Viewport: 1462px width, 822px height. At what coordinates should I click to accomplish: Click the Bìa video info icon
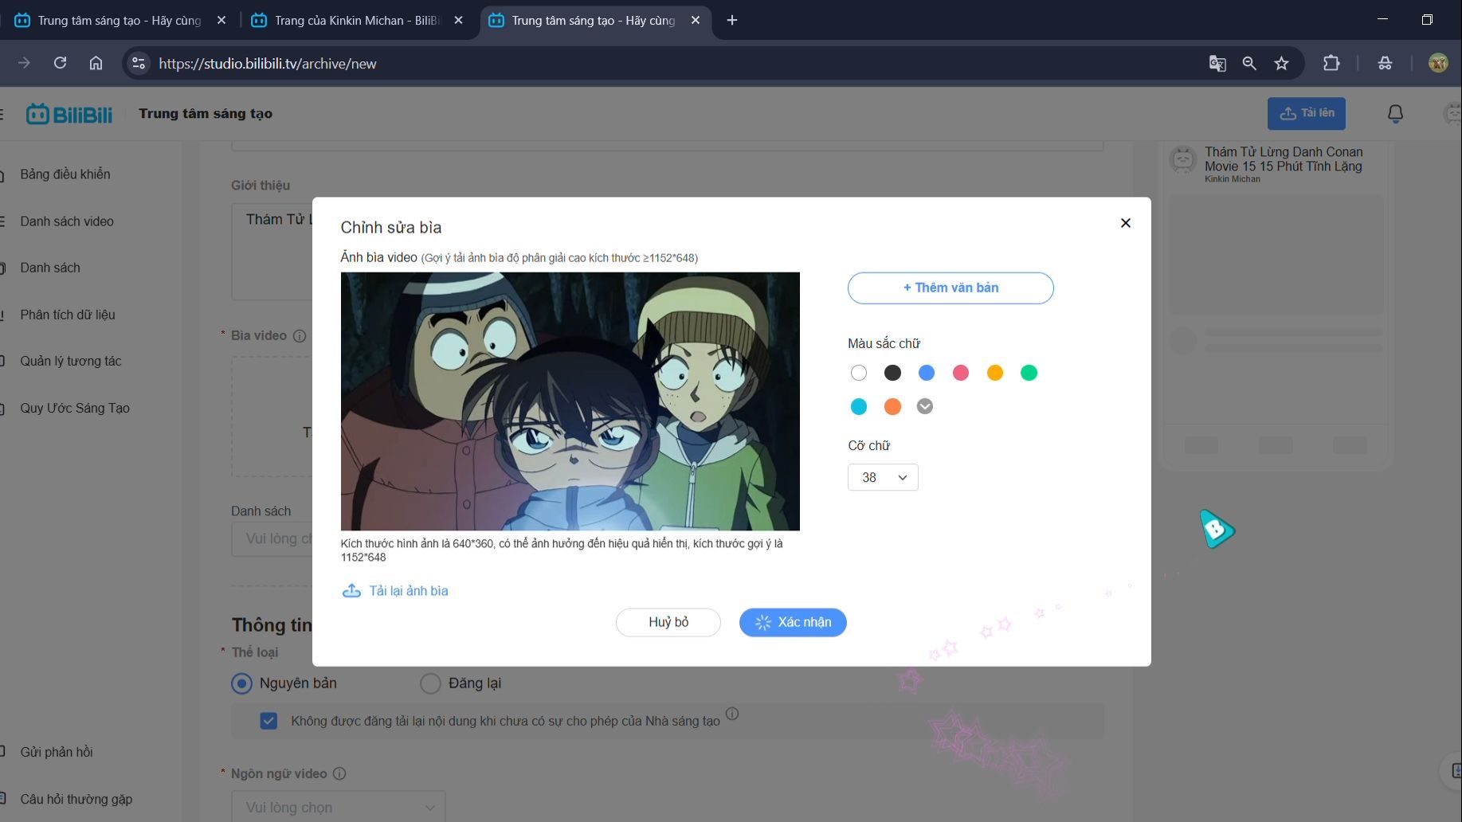300,336
